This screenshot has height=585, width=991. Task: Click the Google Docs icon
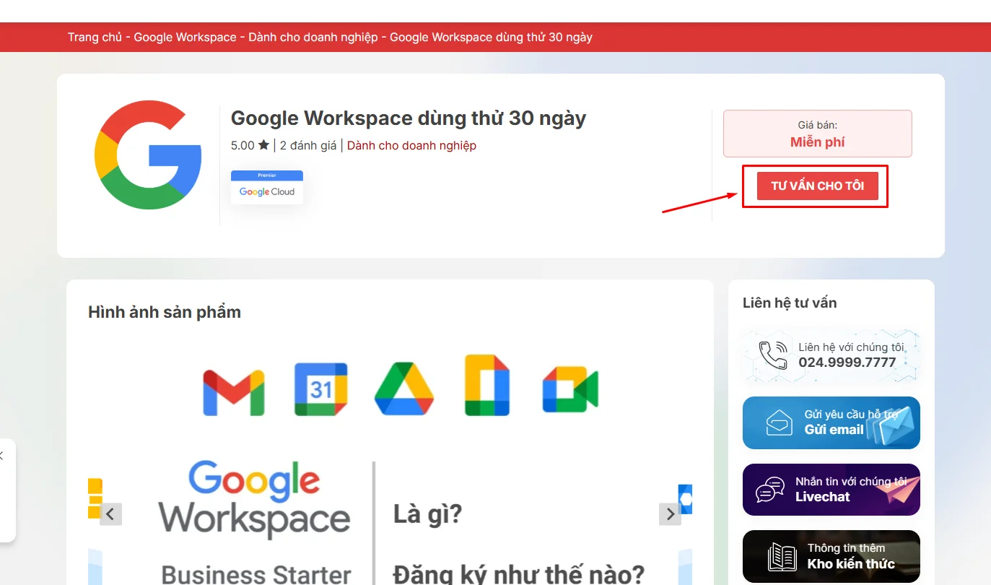tap(487, 386)
